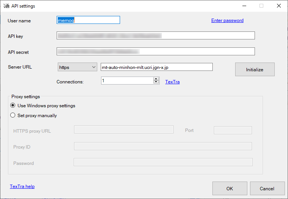Click the Server URL hostname field
This screenshot has width=288, height=199.
(156, 67)
